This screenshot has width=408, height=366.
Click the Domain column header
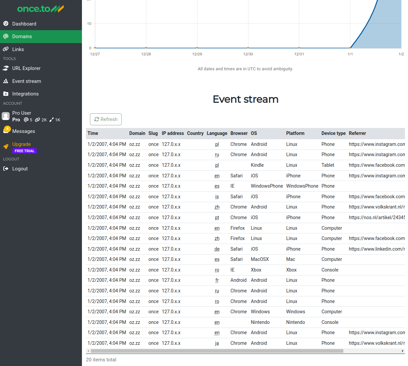coord(137,133)
